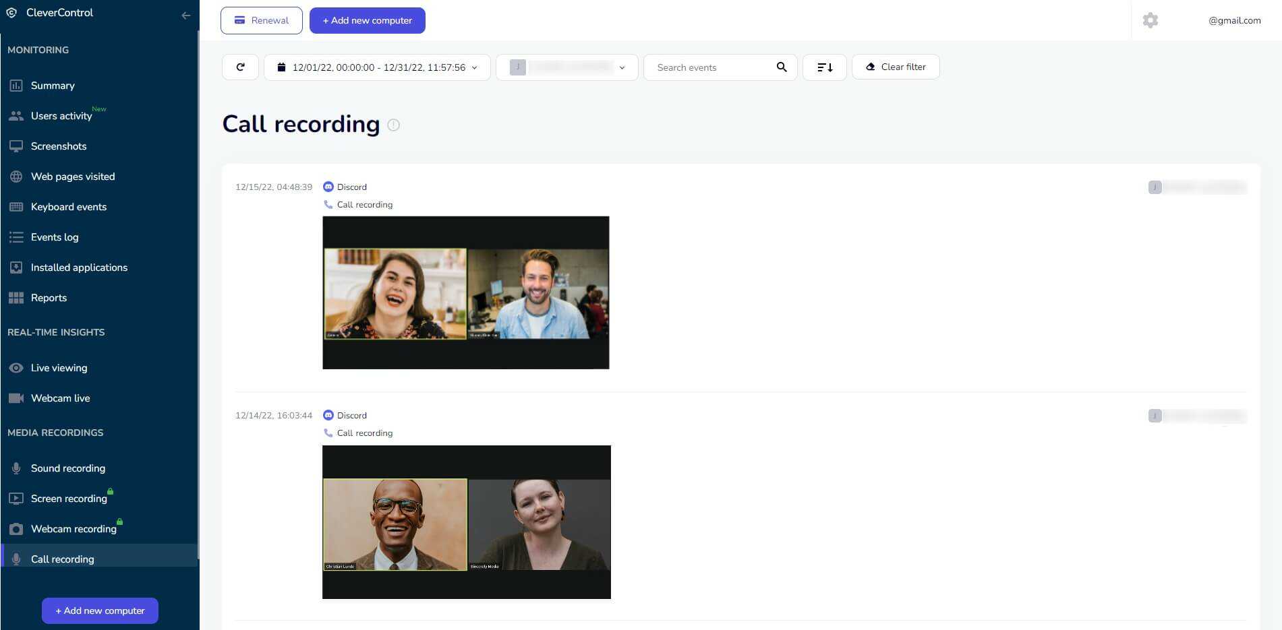Click the search magnifier icon

(782, 67)
